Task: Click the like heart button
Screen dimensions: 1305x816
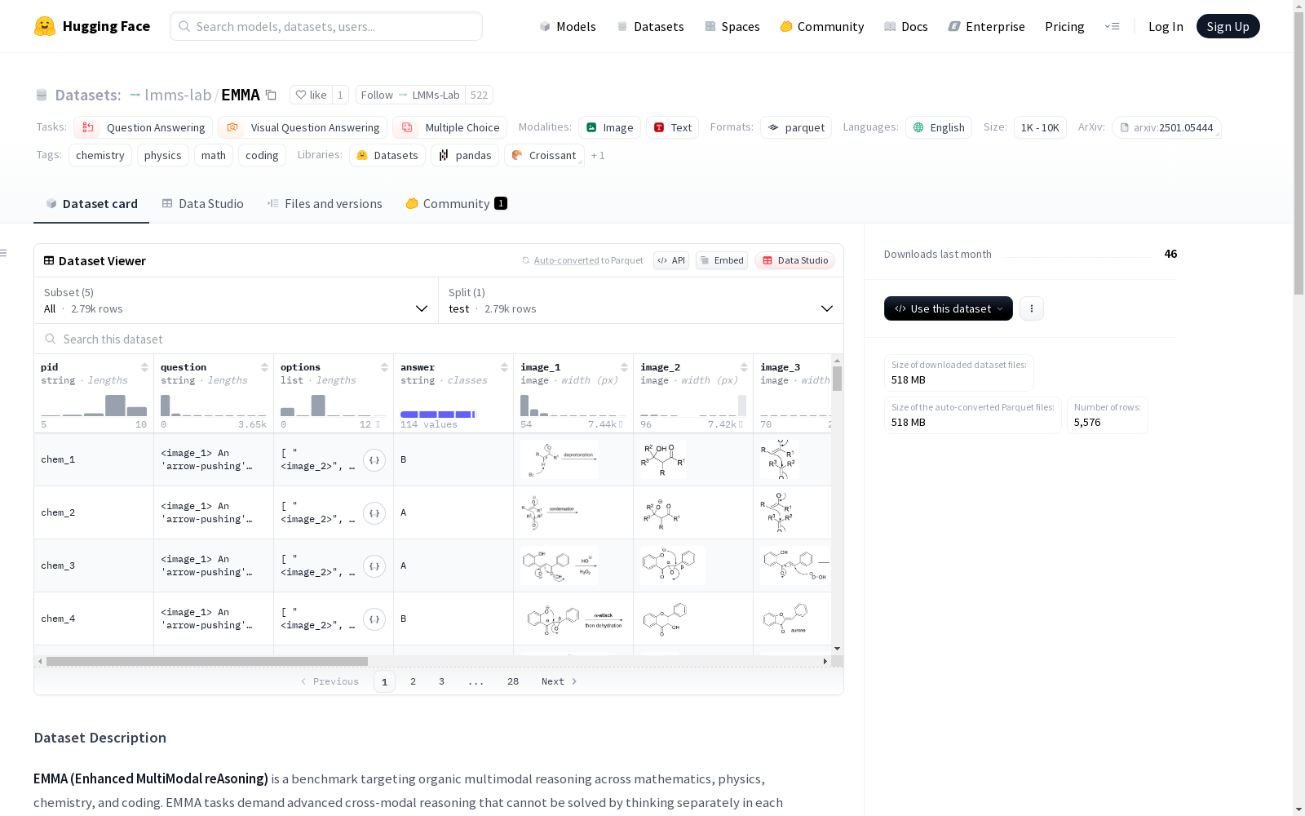Action: coord(311,95)
